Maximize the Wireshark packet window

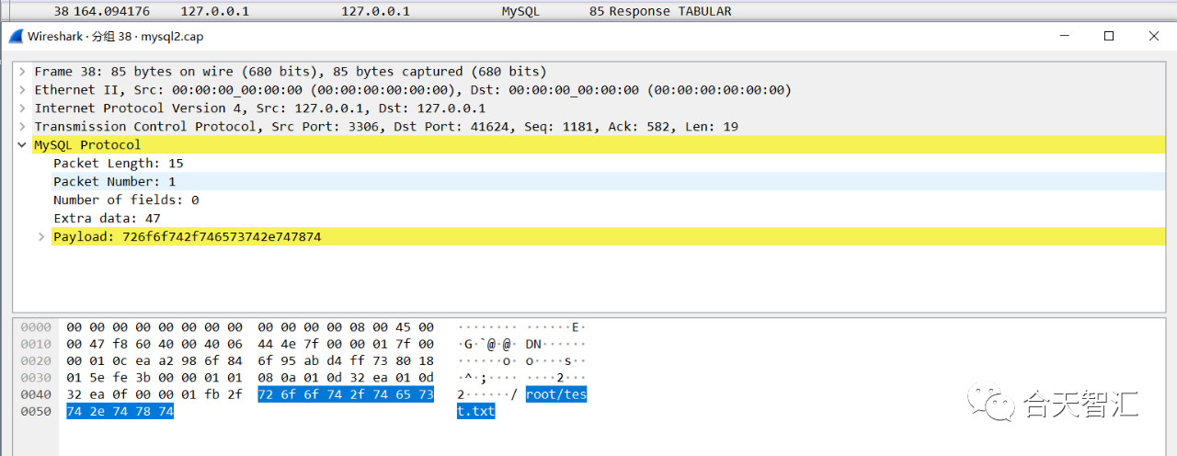1109,36
